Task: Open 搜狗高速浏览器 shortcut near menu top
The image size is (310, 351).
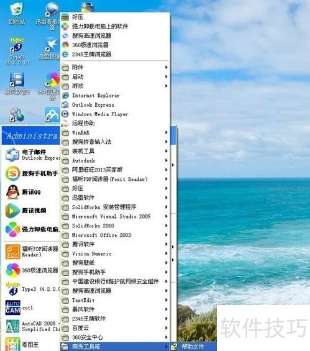Action: (x=115, y=35)
